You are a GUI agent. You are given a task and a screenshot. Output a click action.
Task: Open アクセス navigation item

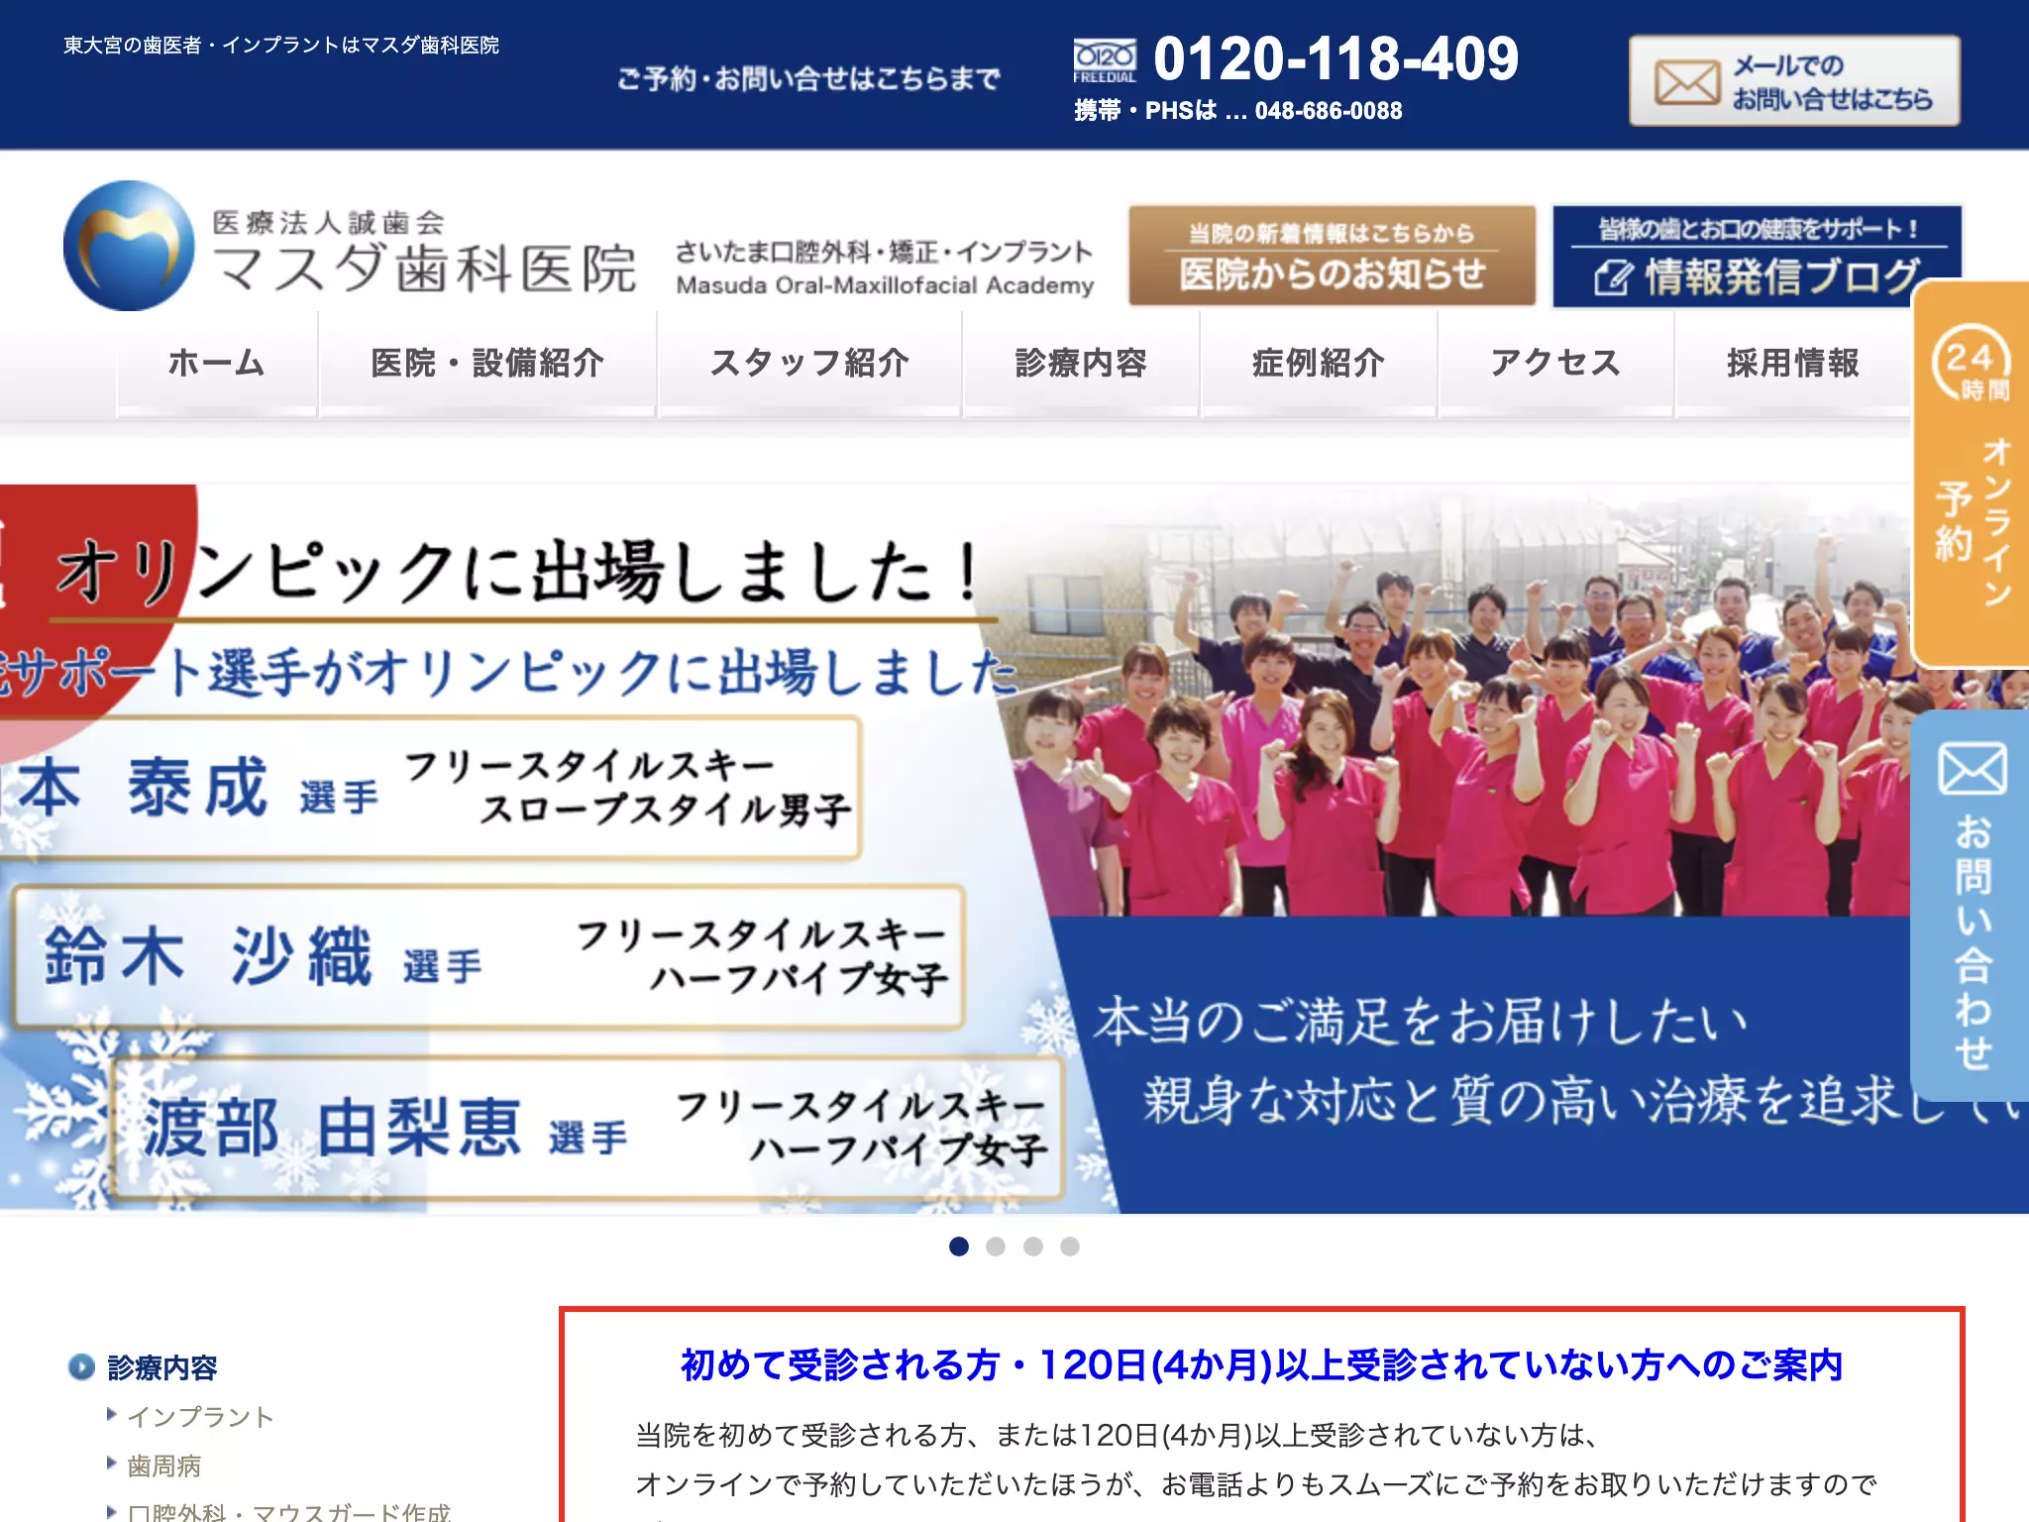[x=1556, y=364]
